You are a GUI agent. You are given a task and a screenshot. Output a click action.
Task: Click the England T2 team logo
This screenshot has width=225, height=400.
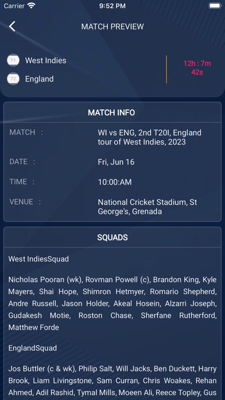[13, 79]
